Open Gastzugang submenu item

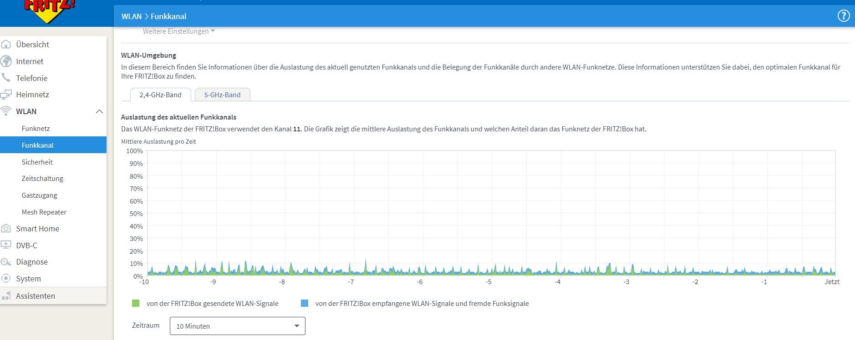(x=39, y=195)
